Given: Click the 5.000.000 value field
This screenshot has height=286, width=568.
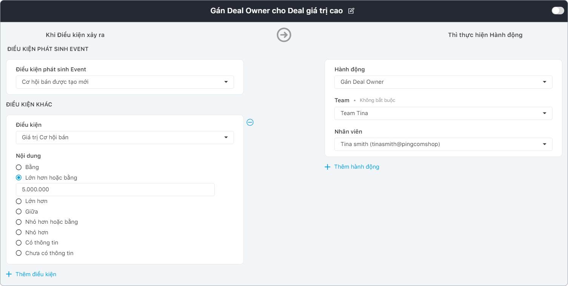Looking at the screenshot, I should coord(115,189).
